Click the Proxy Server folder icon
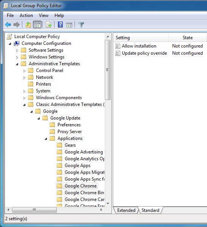 (x=52, y=132)
